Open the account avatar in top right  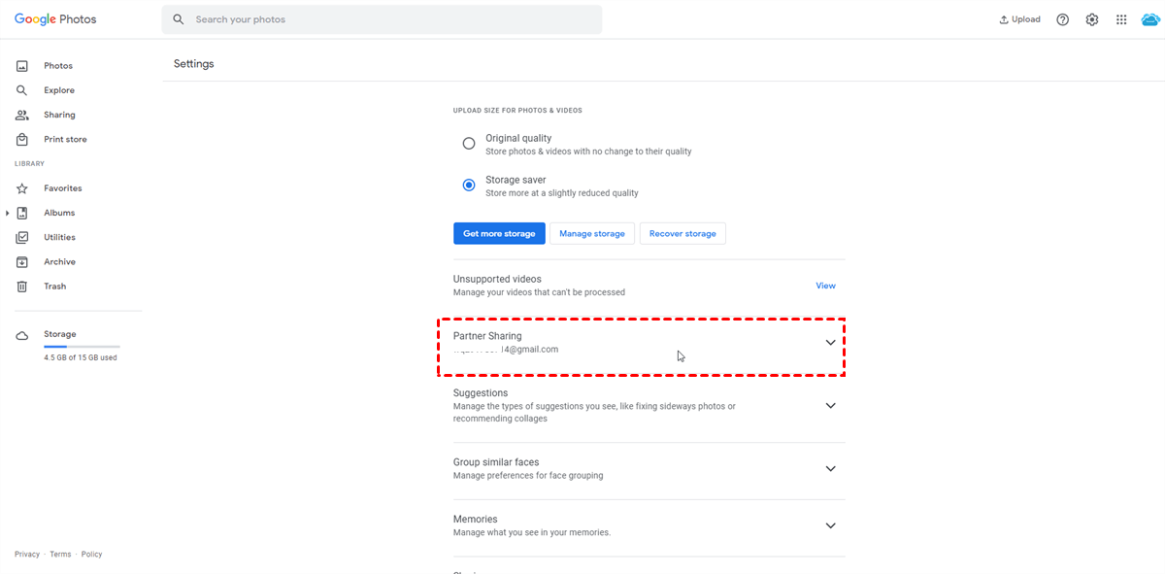1150,19
